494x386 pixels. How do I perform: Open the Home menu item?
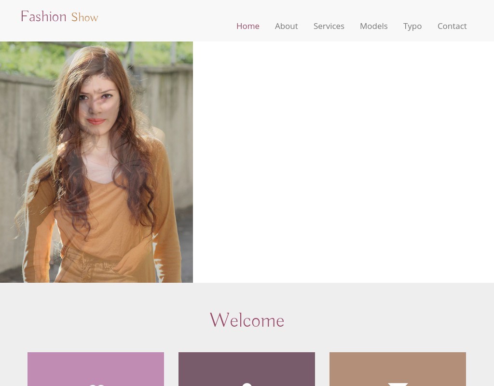248,26
